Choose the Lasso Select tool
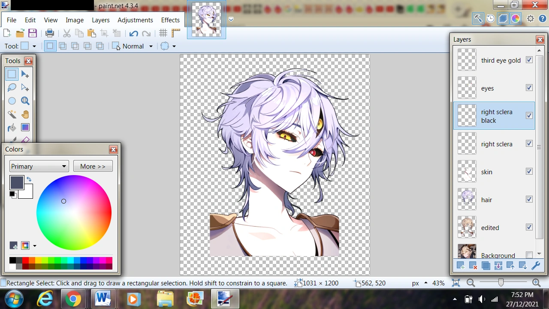Viewport: 549px width, 309px height. point(12,87)
